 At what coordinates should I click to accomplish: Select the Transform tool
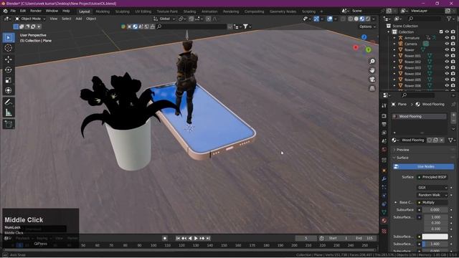[8, 90]
